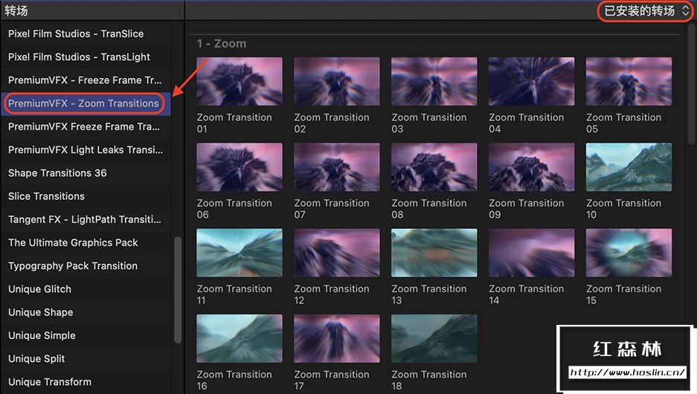The height and width of the screenshot is (394, 697).
Task: Click the "Zoom Transition 10" text label
Action: point(623,209)
